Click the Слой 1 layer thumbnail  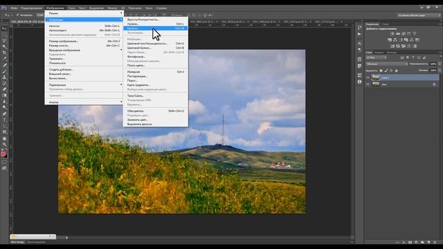tap(375, 77)
